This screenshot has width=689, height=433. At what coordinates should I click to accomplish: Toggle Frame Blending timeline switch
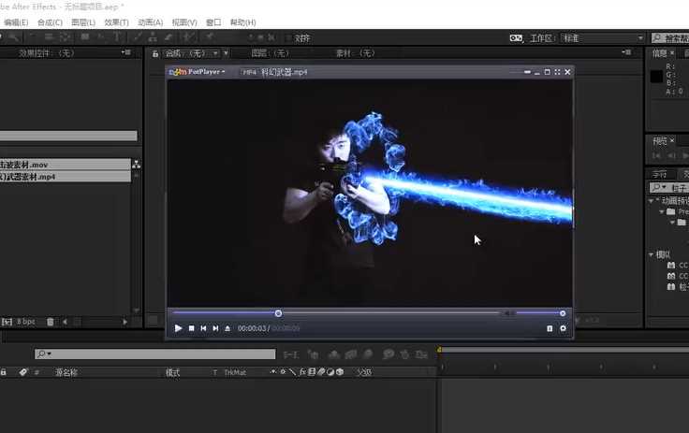tap(351, 354)
